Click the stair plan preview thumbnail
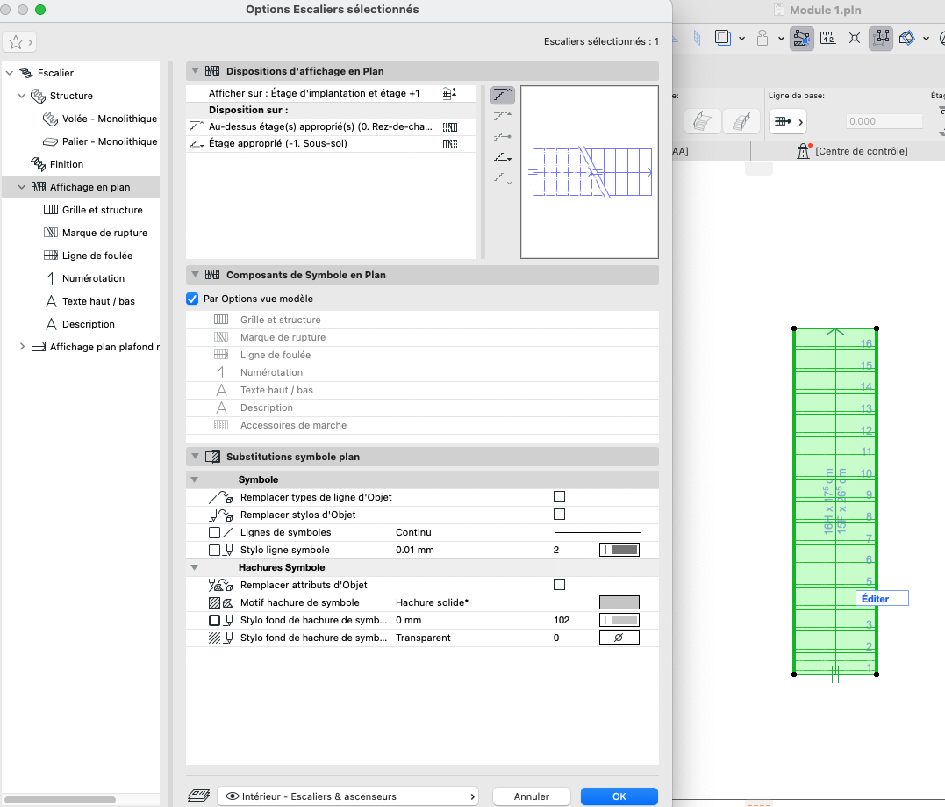The image size is (945, 807). click(x=590, y=172)
